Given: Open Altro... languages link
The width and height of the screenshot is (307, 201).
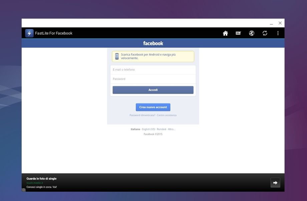Looking at the screenshot, I should pyautogui.click(x=172, y=129).
